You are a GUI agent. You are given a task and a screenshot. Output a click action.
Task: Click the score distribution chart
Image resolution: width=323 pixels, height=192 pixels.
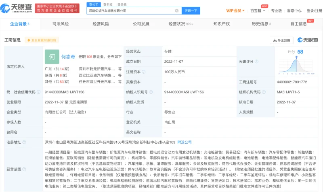click(x=296, y=65)
